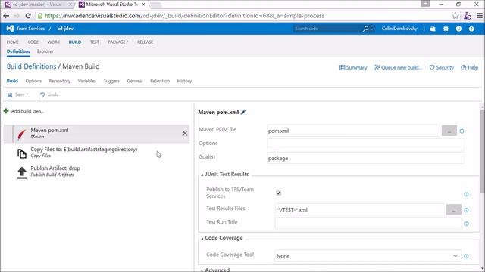This screenshot has width=485, height=272.
Task: Click the info icon for Test Run Title
Action: [x=466, y=224]
